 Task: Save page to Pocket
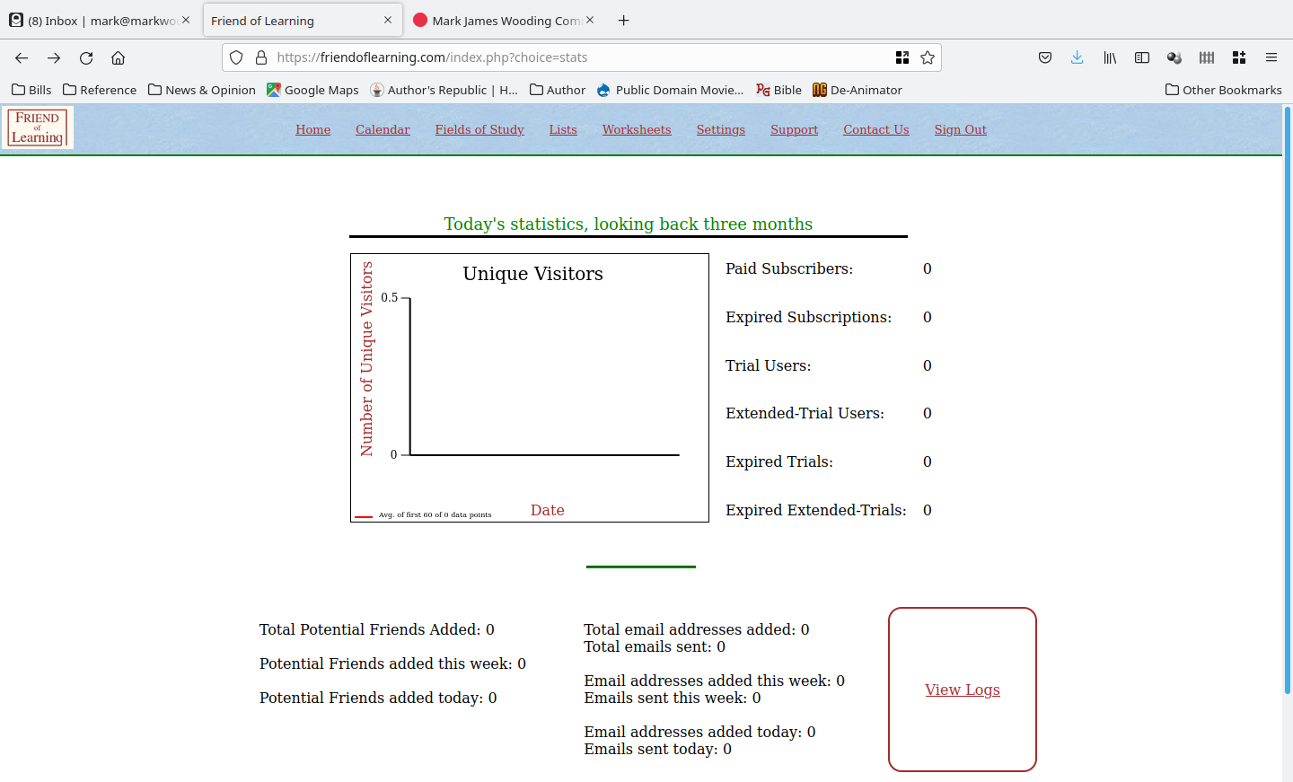coord(1045,57)
